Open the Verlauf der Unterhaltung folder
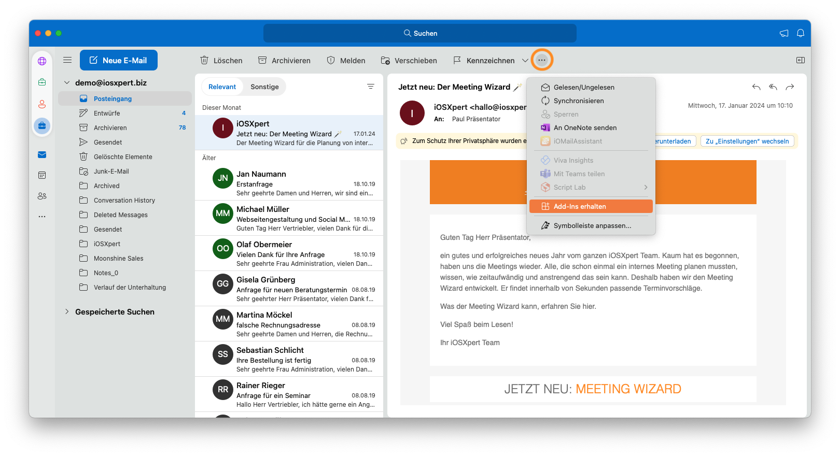The width and height of the screenshot is (840, 456). click(x=125, y=287)
